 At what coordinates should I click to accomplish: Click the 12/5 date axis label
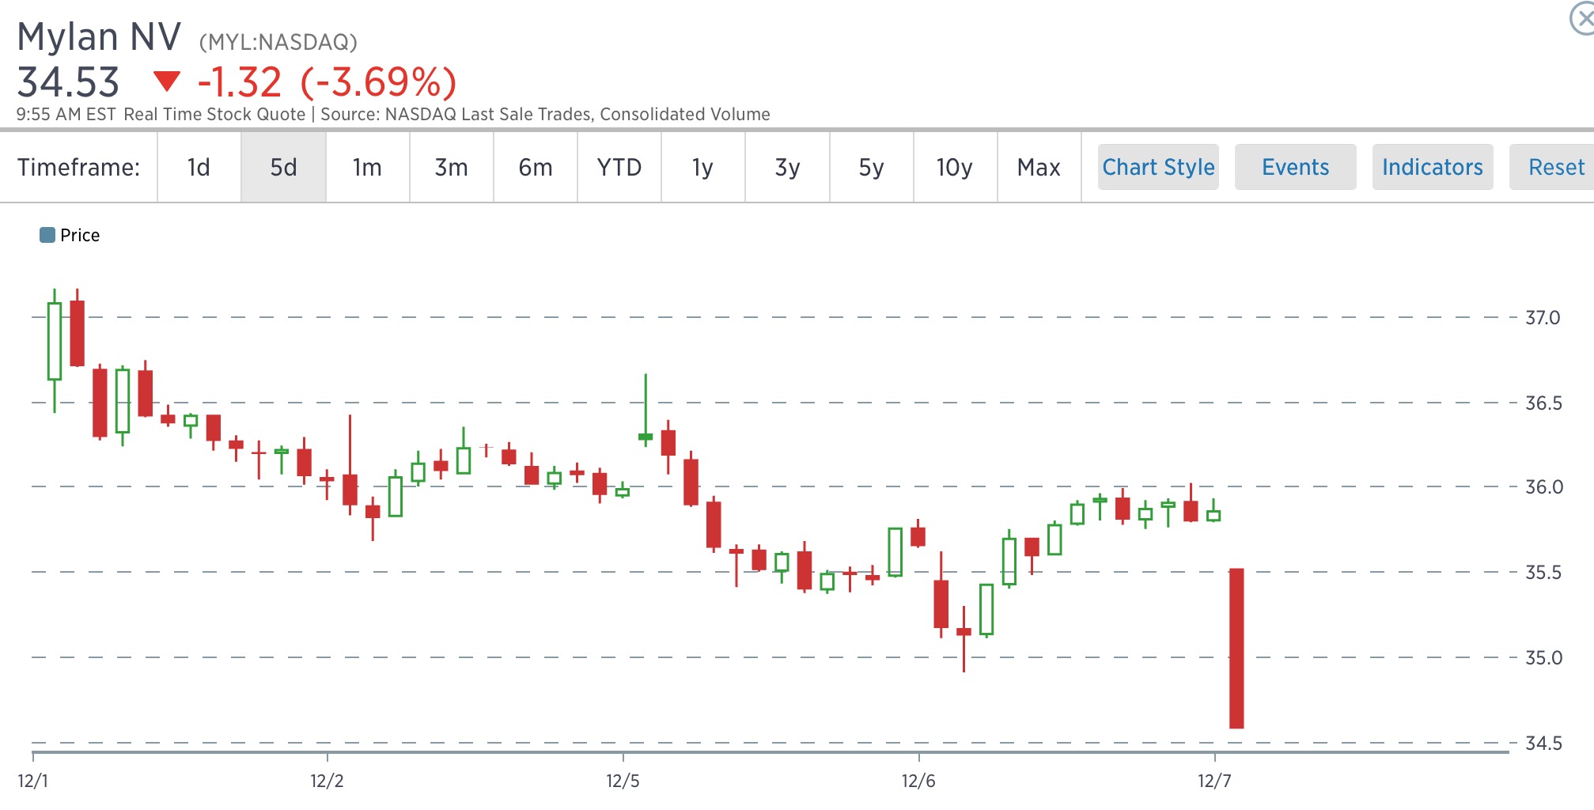pyautogui.click(x=623, y=781)
